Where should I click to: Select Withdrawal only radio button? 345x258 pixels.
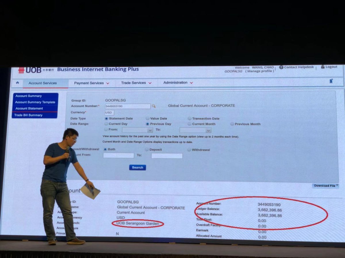pyautogui.click(x=189, y=150)
